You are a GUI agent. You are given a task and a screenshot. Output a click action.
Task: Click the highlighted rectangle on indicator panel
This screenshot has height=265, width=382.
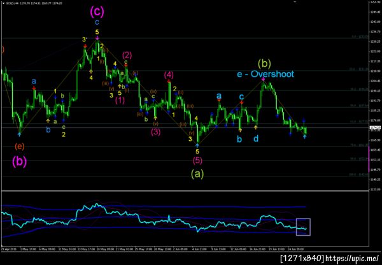click(x=303, y=227)
